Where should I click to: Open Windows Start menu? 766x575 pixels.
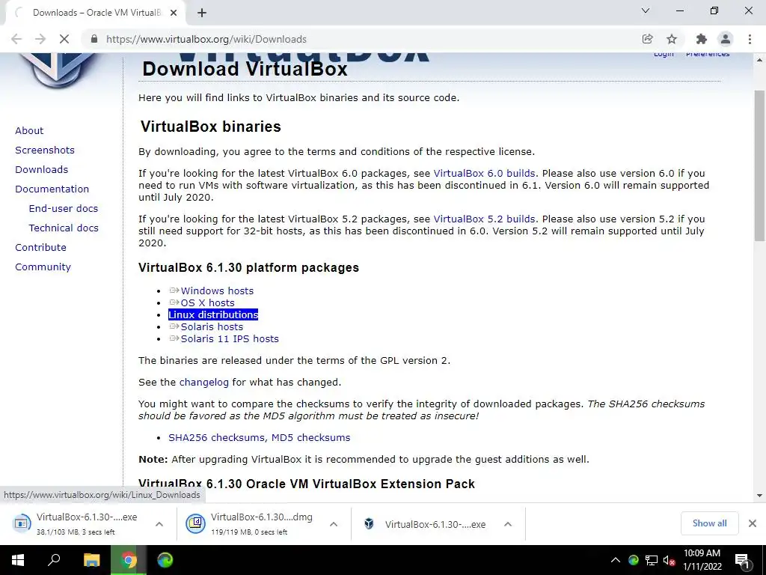[x=18, y=560]
